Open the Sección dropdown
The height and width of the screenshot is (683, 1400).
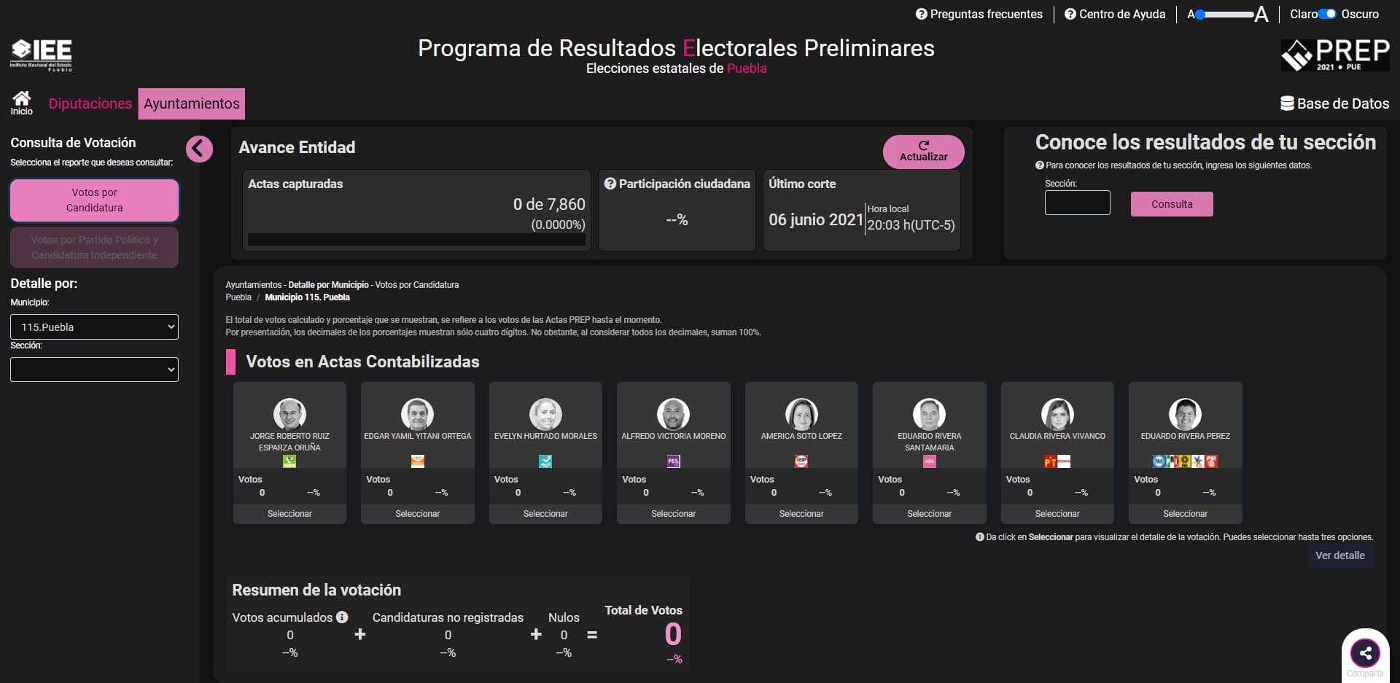(94, 370)
